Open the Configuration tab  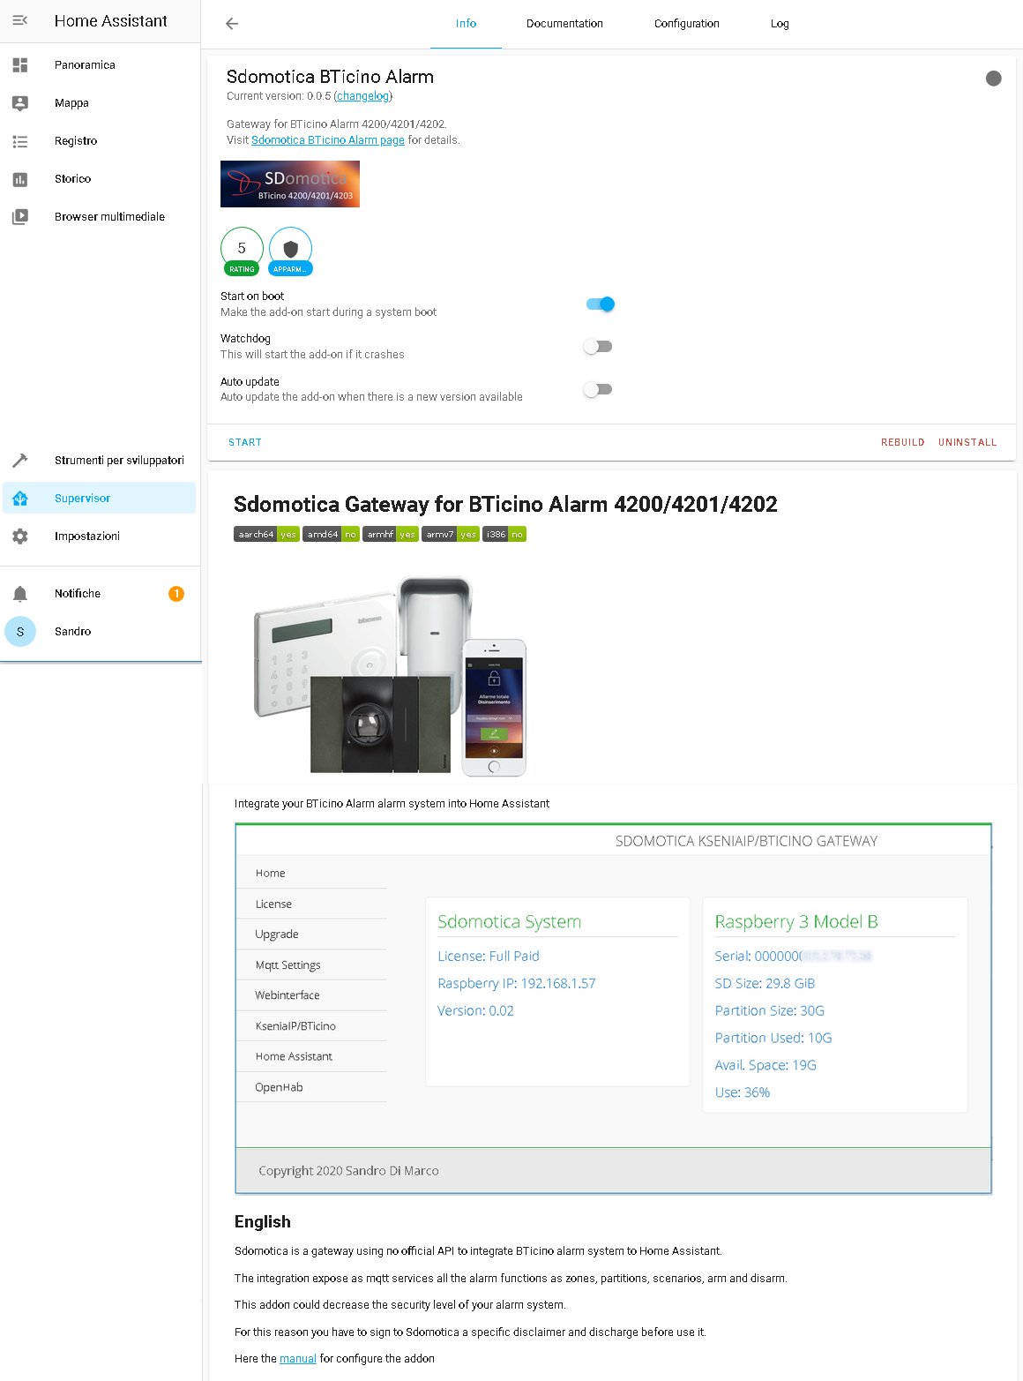coord(687,24)
